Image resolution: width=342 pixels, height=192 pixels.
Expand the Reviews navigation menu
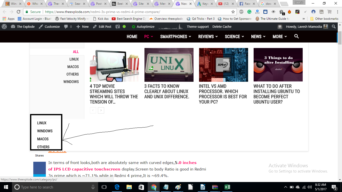click(208, 36)
